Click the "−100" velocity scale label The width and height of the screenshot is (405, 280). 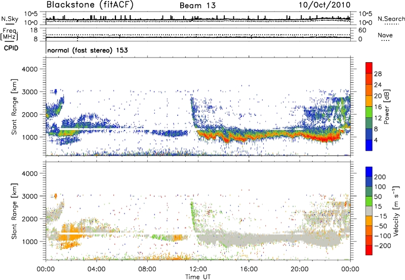382,236
